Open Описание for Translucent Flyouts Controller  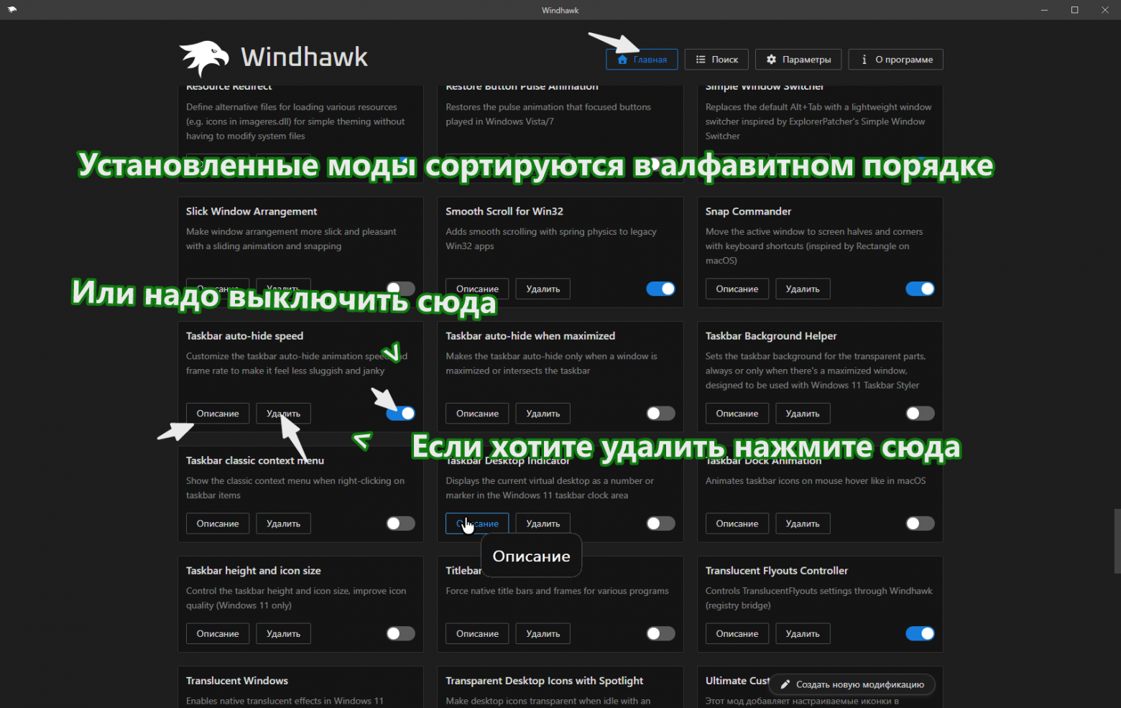tap(737, 633)
